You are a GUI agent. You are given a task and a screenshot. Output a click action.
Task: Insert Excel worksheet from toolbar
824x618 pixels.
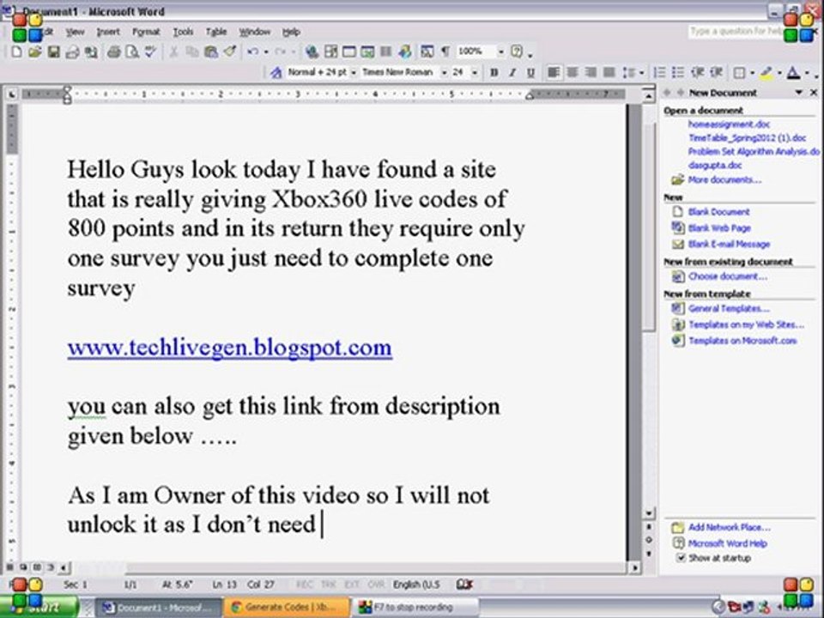pos(367,51)
